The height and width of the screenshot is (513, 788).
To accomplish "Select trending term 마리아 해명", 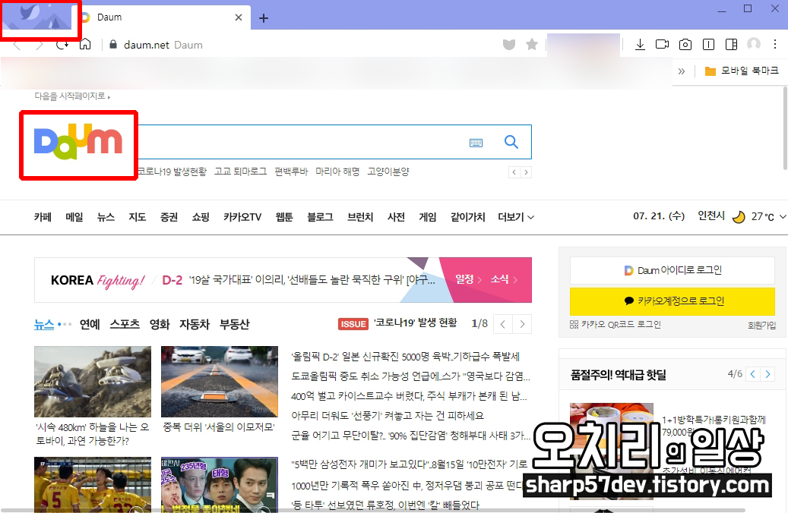I will (337, 172).
